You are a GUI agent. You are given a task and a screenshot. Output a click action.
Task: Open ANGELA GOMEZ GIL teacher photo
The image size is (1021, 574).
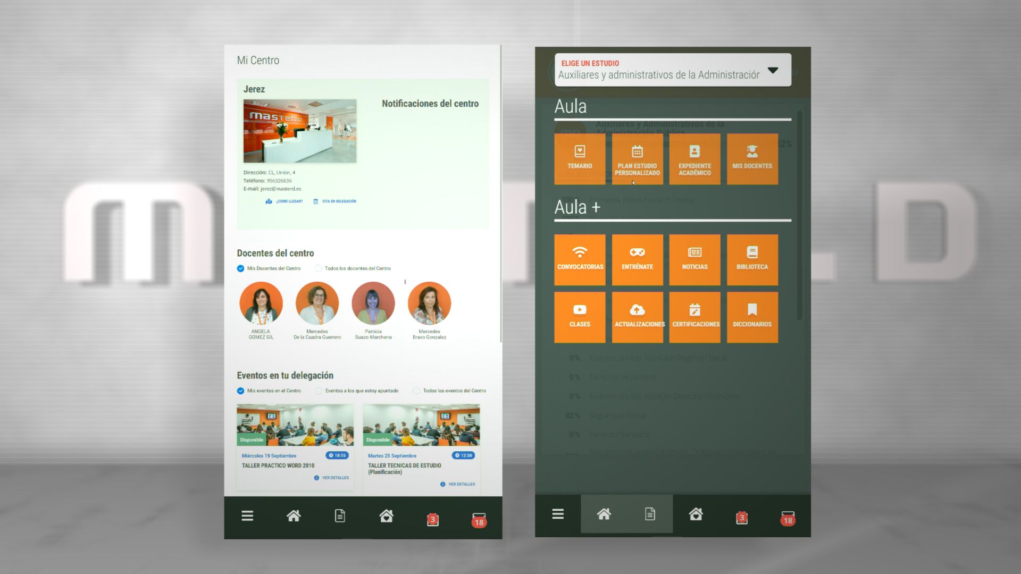coord(261,303)
